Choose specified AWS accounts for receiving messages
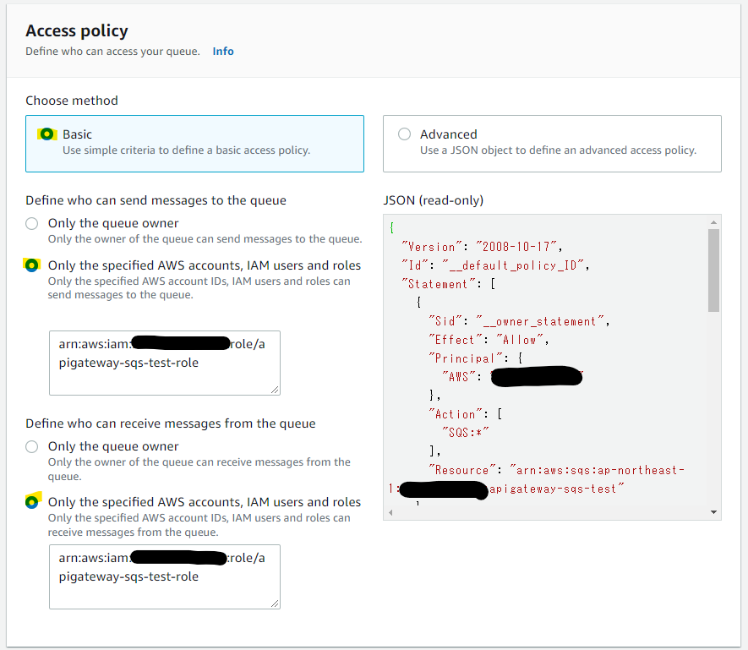The height and width of the screenshot is (650, 748). click(31, 500)
